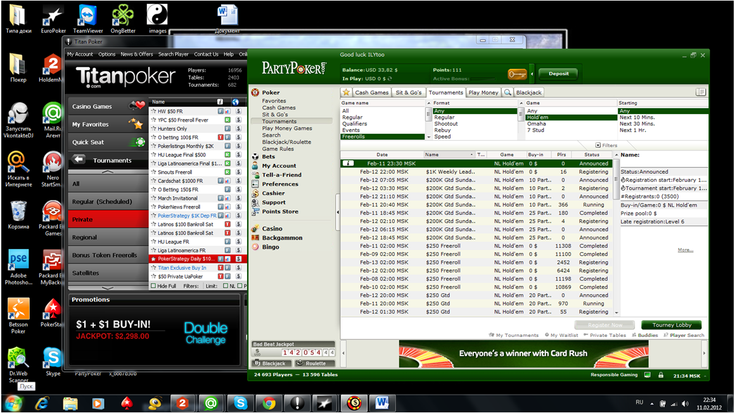This screenshot has width=735, height=413.
Task: Open the Tourney Lobby button
Action: 671,325
